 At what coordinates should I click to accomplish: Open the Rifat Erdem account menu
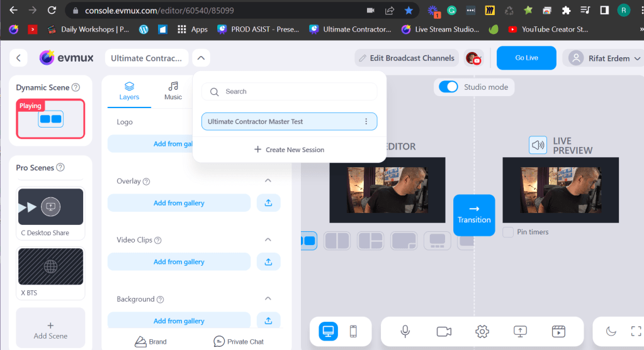tap(604, 58)
